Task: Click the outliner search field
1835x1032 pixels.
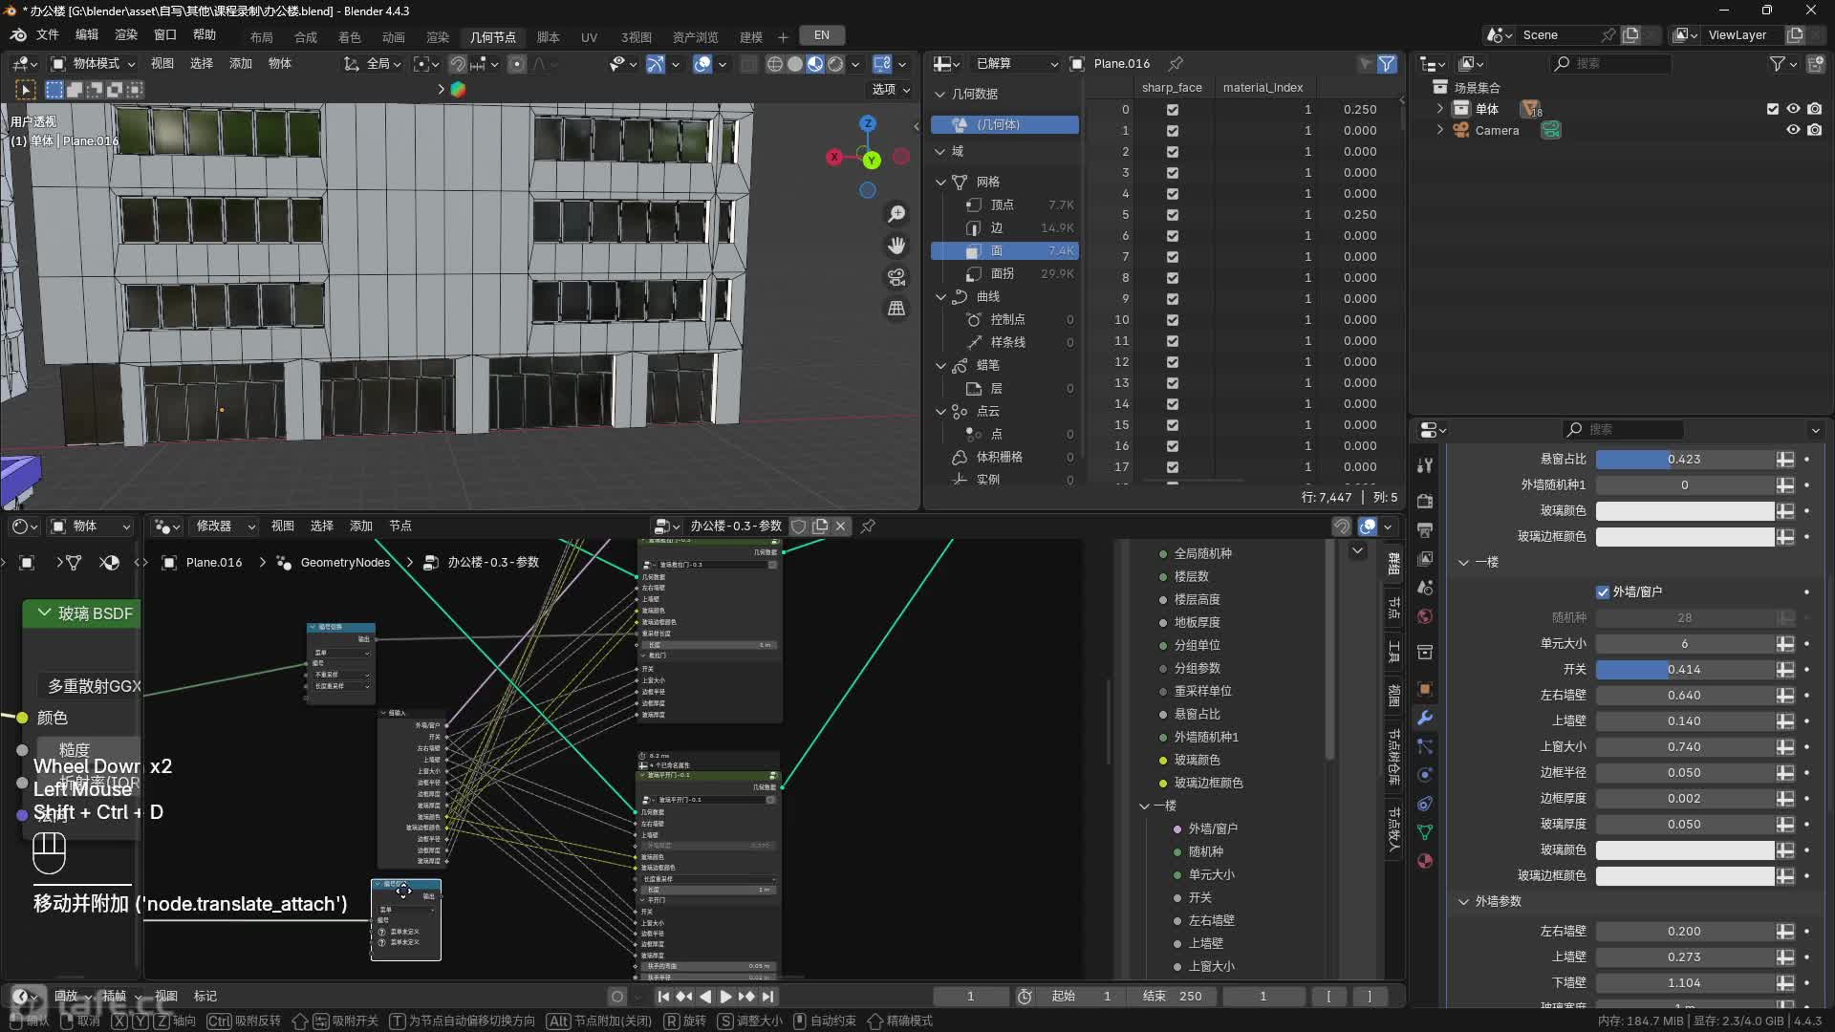Action: [x=1611, y=63]
